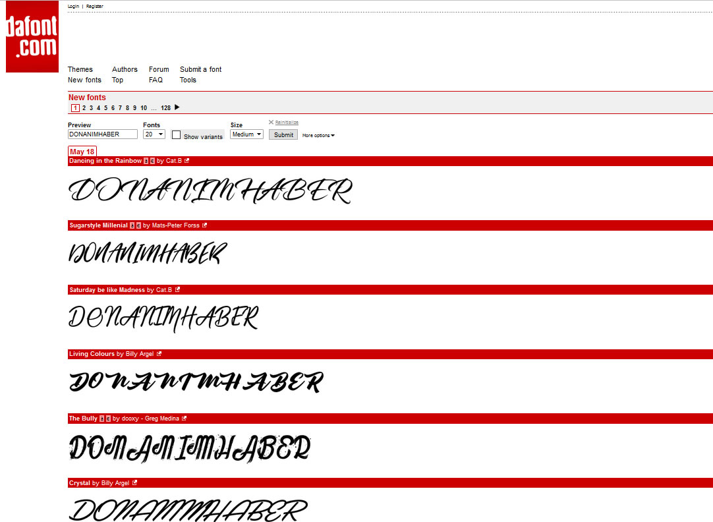Go to page 8 of New fonts
This screenshot has width=713, height=522.
click(127, 108)
